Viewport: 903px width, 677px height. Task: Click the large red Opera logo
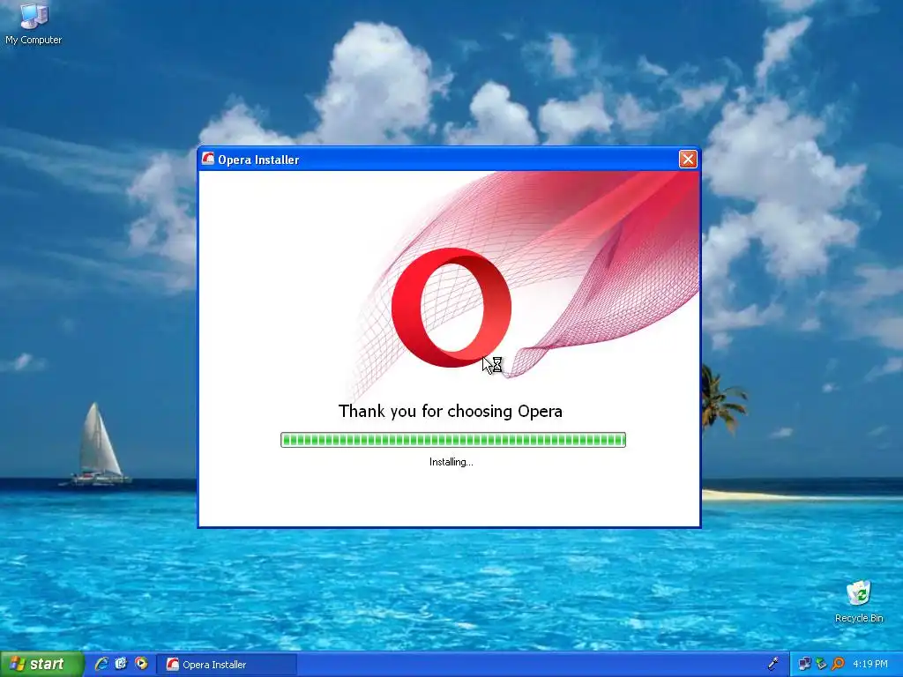(451, 308)
